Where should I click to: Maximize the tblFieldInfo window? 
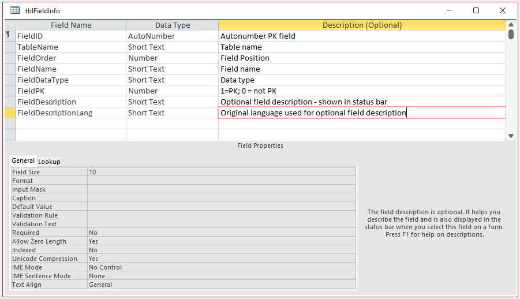[x=476, y=10]
